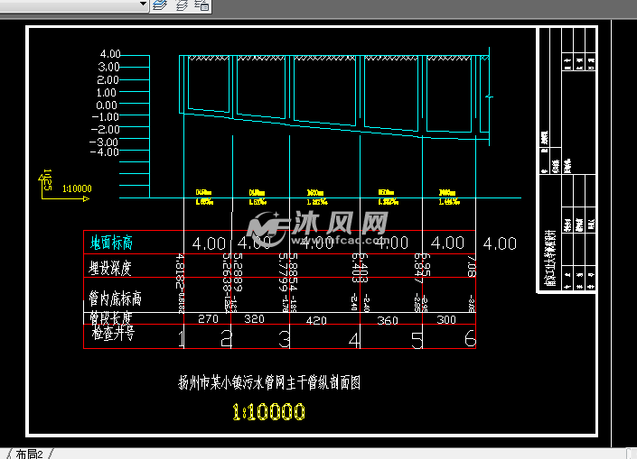637x459 pixels.
Task: Select the 检查井号 row label
Action: [x=113, y=334]
